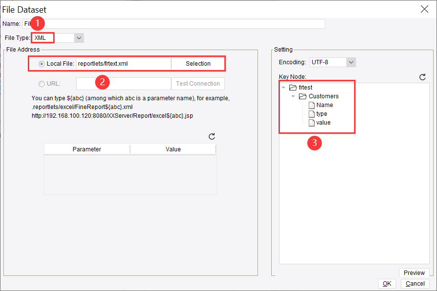Click the frtest folder icon
This screenshot has width=437, height=291.
point(292,88)
